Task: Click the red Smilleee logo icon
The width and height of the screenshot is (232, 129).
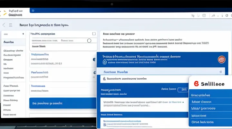Action: coord(196,84)
